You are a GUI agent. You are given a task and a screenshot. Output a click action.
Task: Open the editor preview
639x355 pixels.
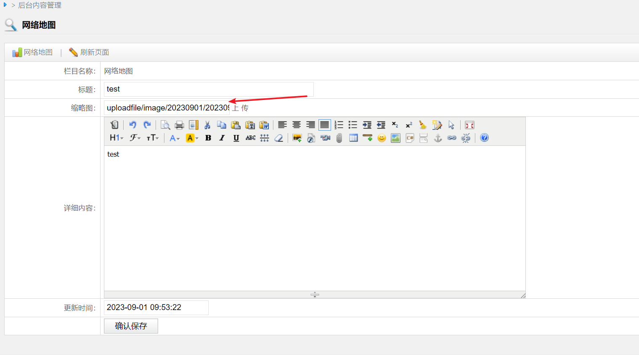tap(165, 125)
